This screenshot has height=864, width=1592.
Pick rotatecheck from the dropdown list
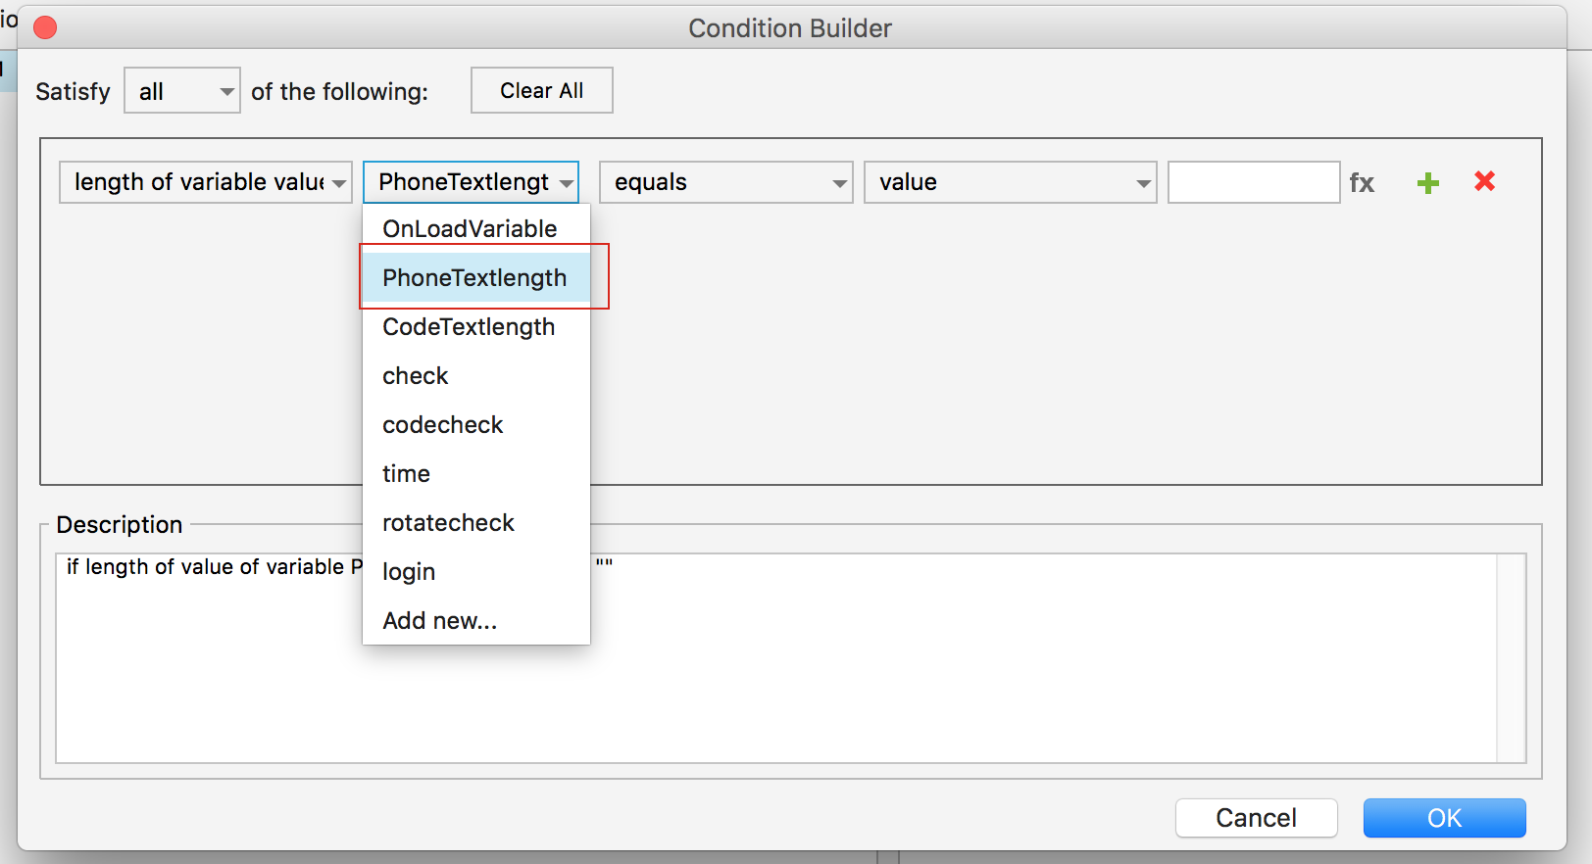[448, 523]
